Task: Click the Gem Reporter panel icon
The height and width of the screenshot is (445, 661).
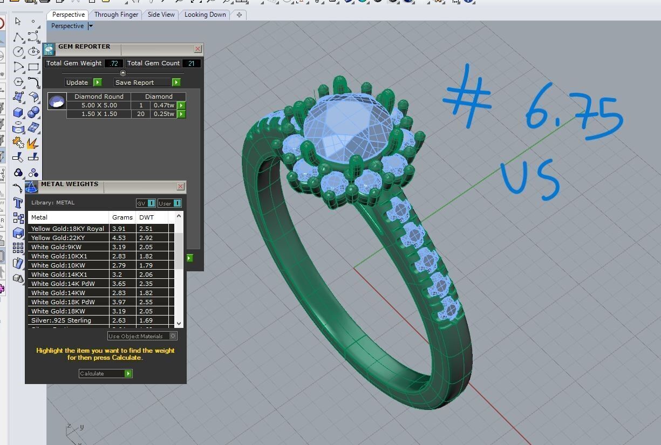Action: pos(49,49)
